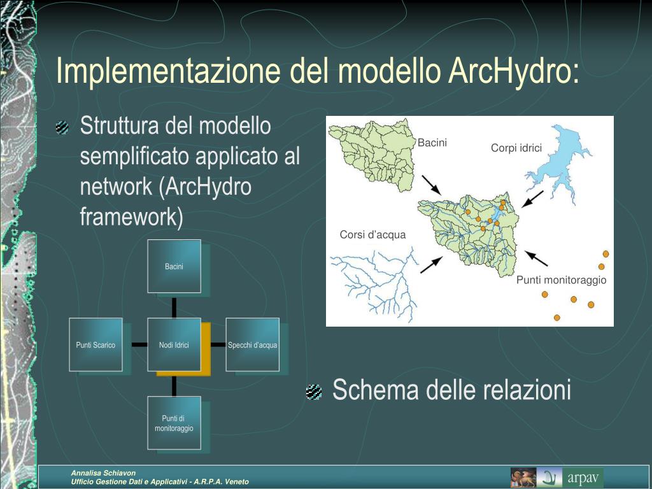The height and width of the screenshot is (489, 652).
Task: Click the blue river network drawing
Action: [374, 285]
